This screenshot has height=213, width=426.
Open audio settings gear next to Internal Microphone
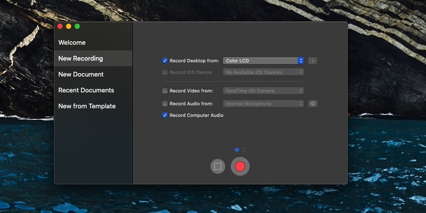coord(313,103)
